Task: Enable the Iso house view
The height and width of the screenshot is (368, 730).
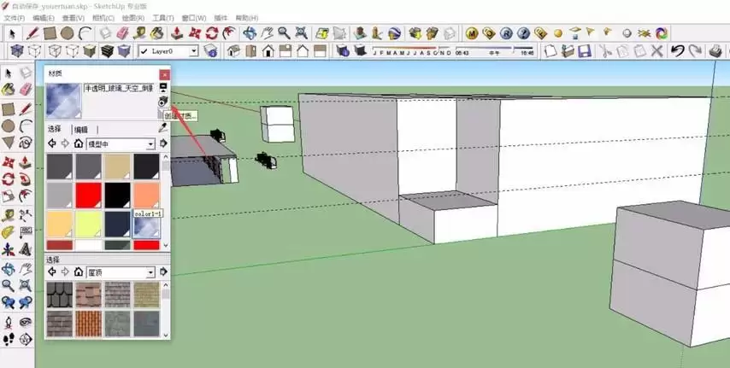Action: point(233,50)
